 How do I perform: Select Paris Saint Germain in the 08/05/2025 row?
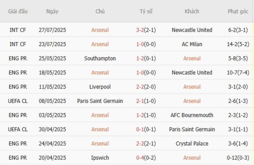[100, 101]
